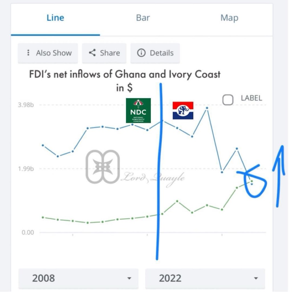Screen dimensions: 292x292
Task: Click the NPP elephant flag logo
Action: [x=183, y=110]
